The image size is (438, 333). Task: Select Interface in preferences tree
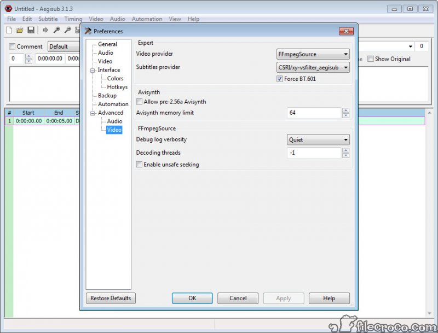109,70
